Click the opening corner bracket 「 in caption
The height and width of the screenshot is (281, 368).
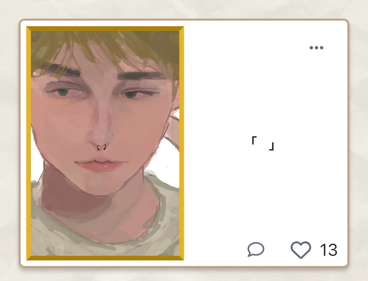click(x=254, y=140)
